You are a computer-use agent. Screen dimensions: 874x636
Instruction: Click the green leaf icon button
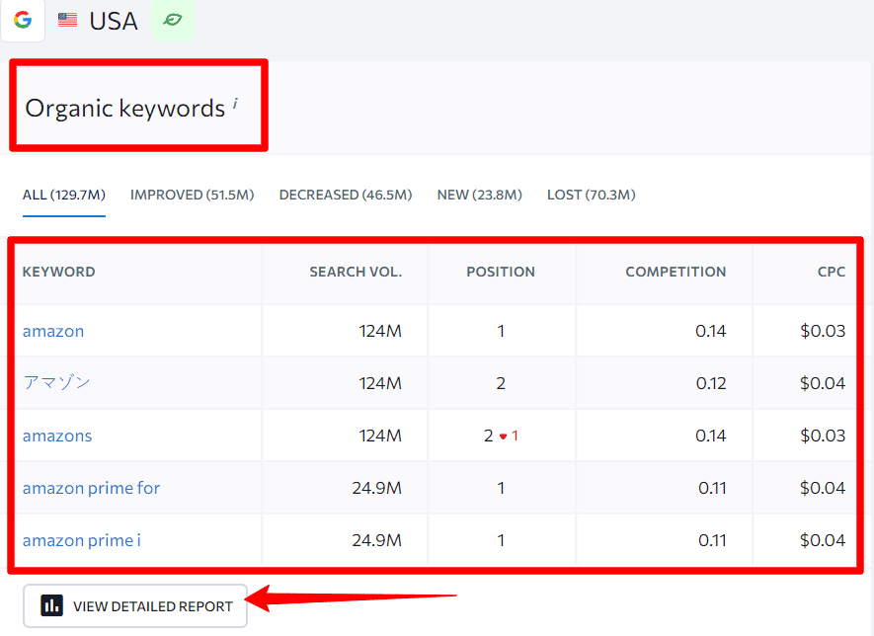173,20
